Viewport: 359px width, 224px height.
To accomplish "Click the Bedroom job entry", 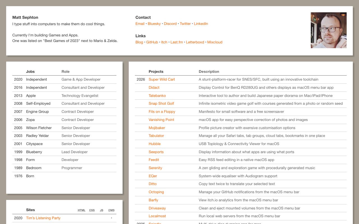I will click(x=34, y=168).
